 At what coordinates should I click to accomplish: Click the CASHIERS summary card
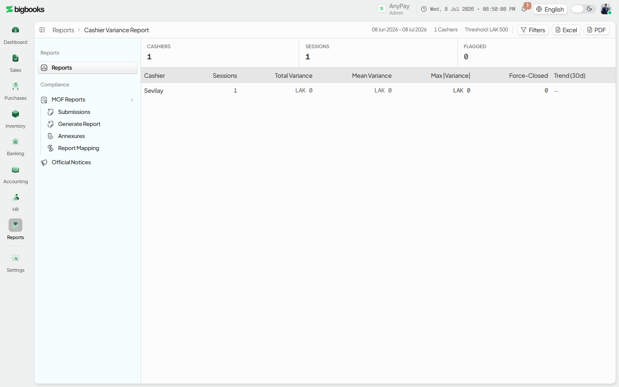220,52
